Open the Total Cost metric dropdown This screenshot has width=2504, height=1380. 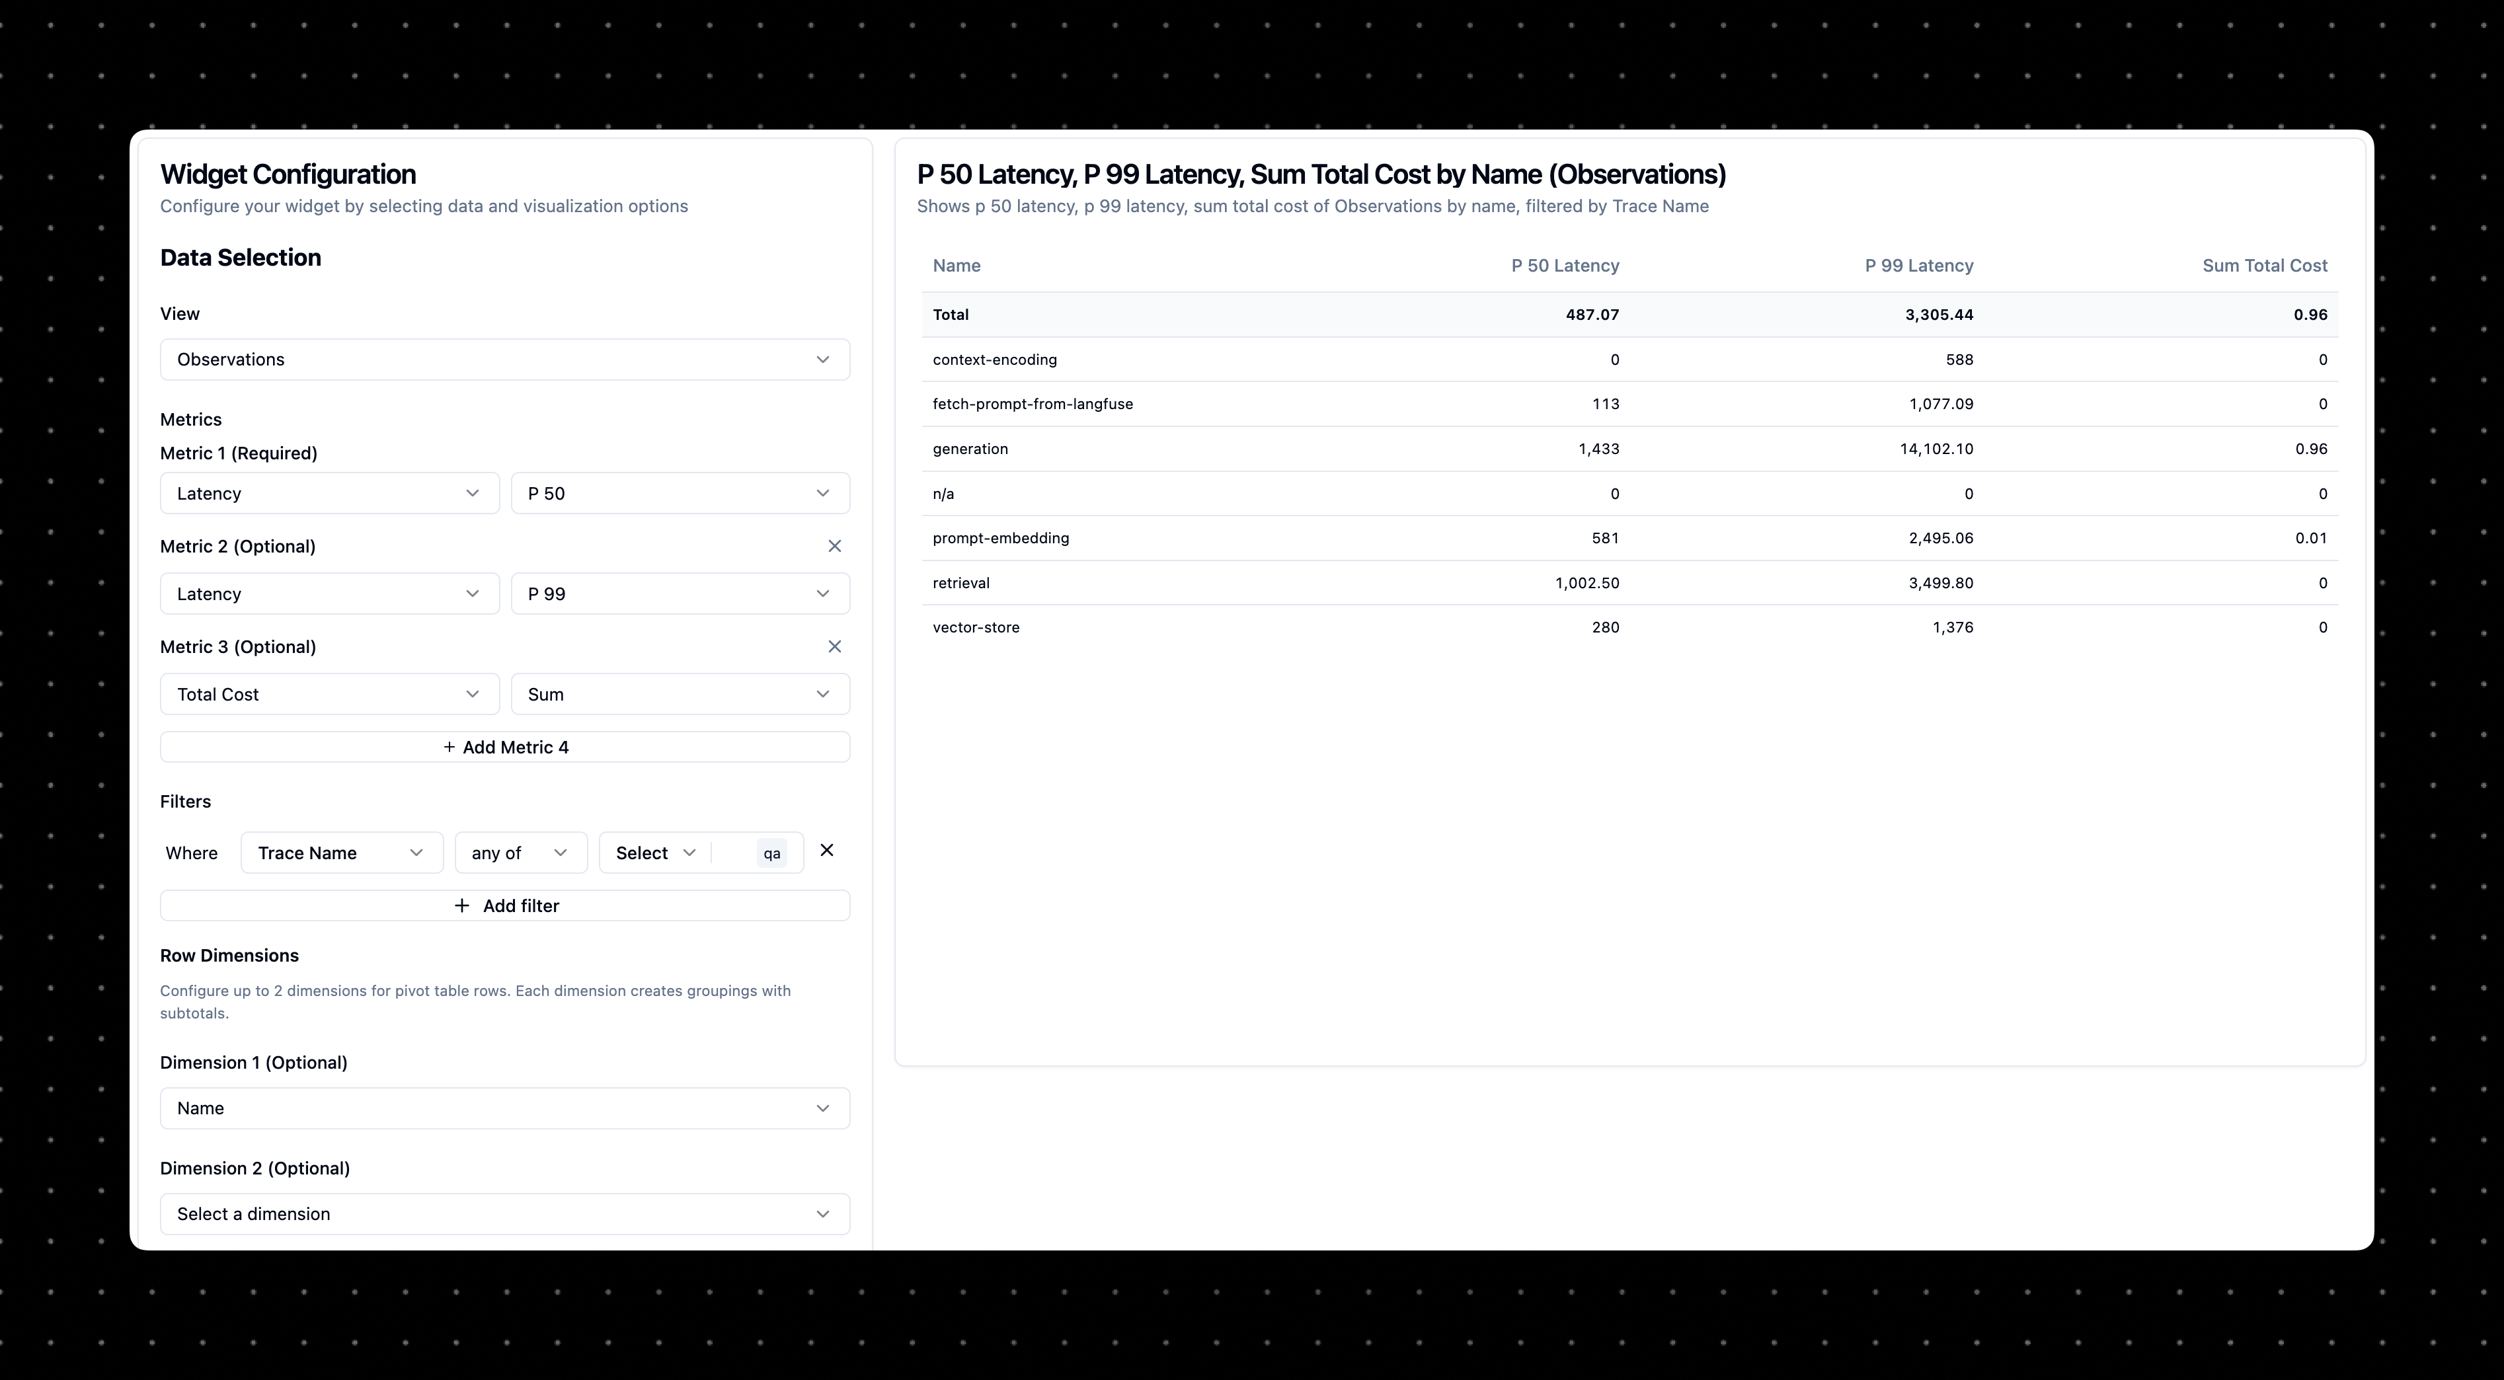click(x=329, y=693)
